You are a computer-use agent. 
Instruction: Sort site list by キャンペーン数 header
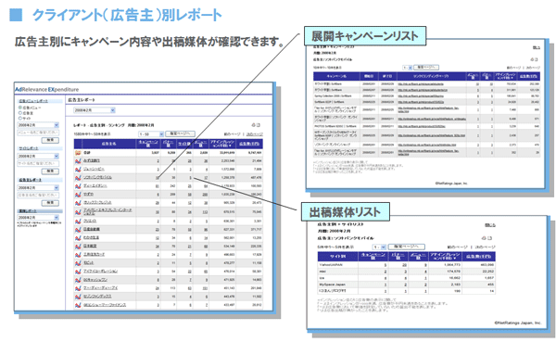[x=373, y=256]
